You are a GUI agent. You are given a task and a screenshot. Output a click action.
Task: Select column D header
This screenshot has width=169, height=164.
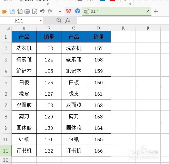click(98, 28)
